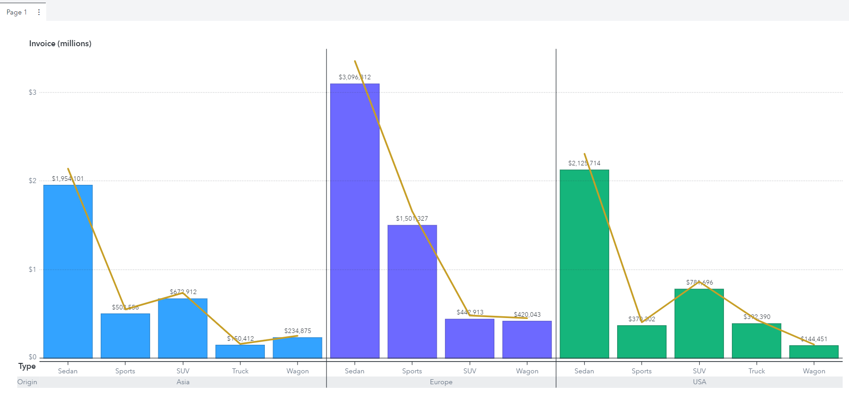The image size is (849, 396).
Task: Click the Type axis label
Action: click(x=27, y=366)
